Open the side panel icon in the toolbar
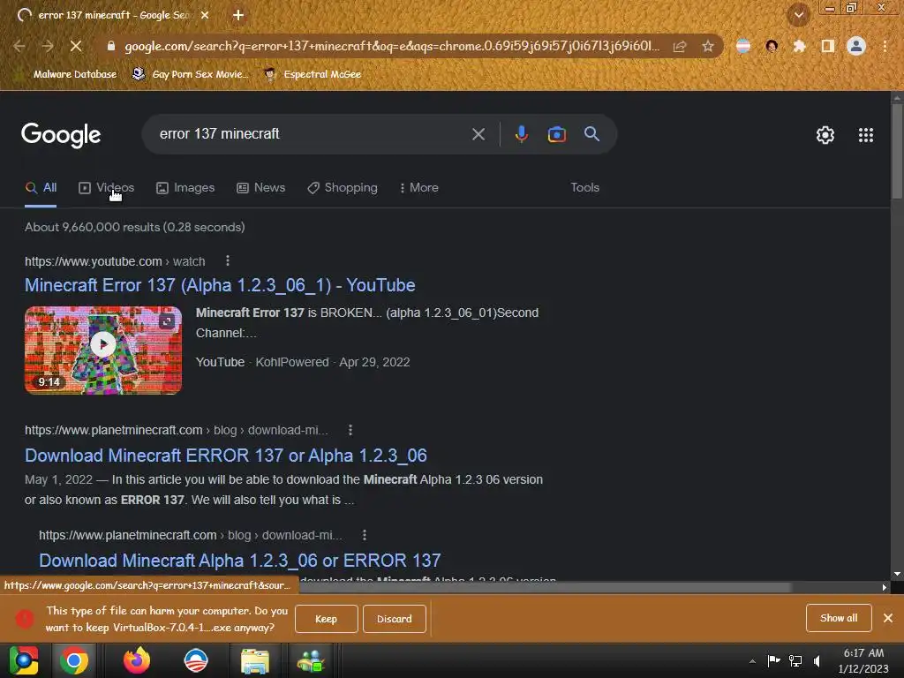 [x=827, y=46]
